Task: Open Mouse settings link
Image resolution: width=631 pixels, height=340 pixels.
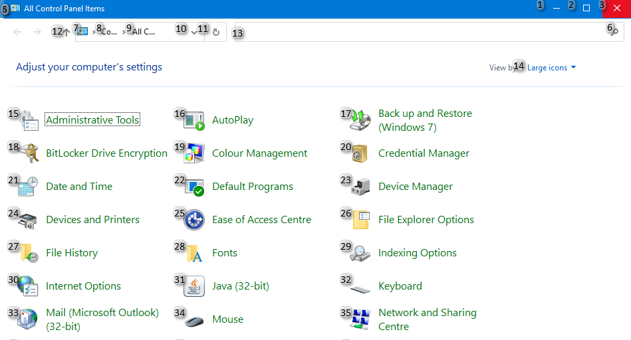Action: [228, 319]
